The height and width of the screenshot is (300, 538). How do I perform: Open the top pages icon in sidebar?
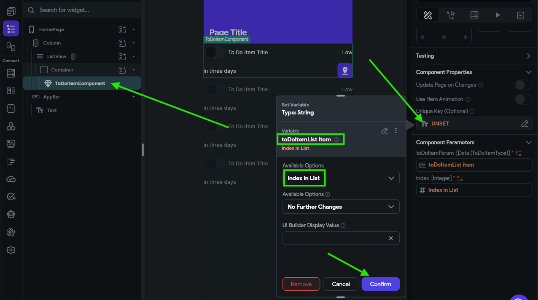[11, 11]
